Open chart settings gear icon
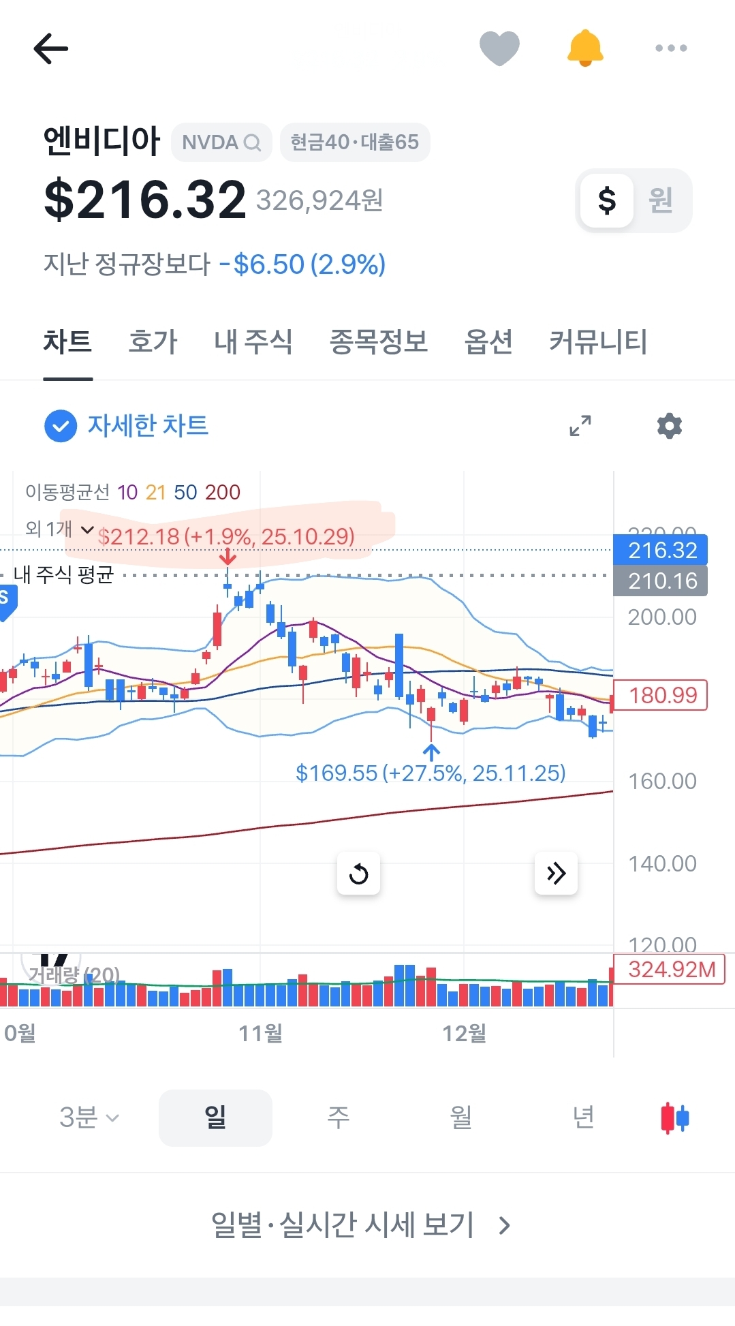This screenshot has width=735, height=1326. (x=670, y=426)
